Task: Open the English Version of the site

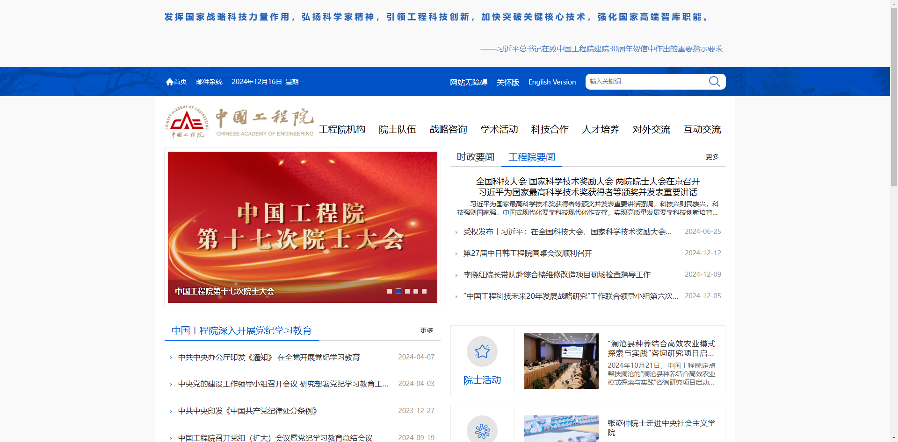Action: coord(551,82)
